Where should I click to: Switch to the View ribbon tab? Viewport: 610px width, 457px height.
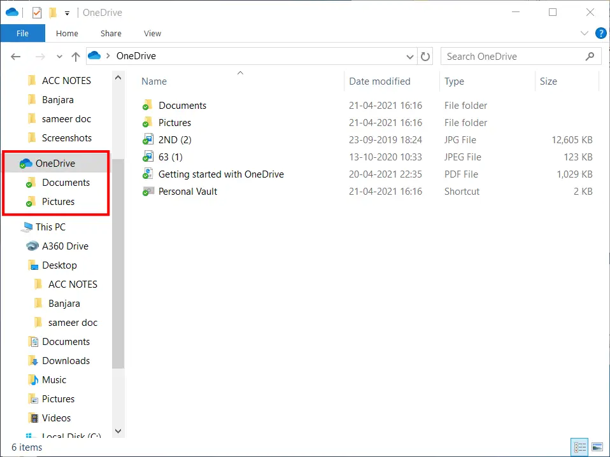point(152,34)
